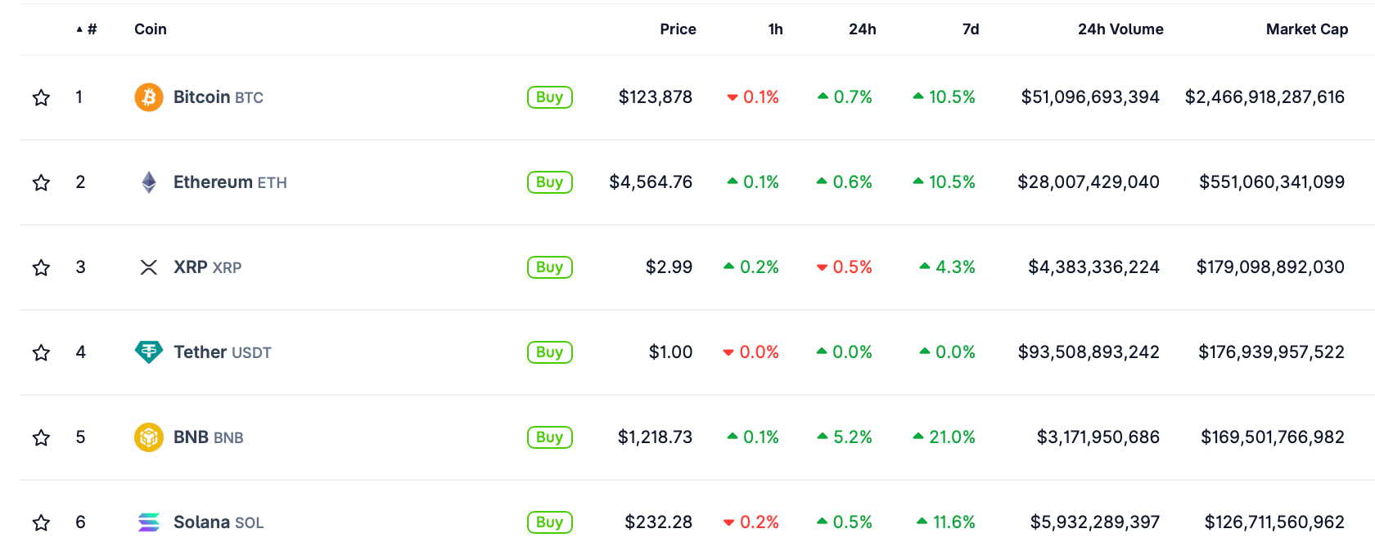Toggle the star next to Solana
The height and width of the screenshot is (560, 1375).
coord(41,523)
